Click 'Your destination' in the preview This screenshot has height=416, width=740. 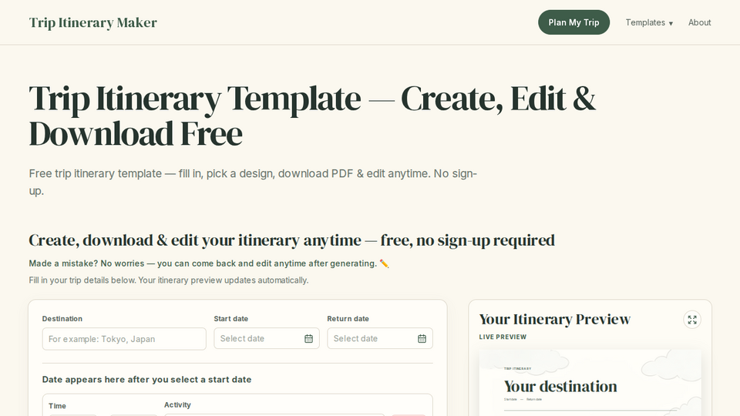click(x=560, y=386)
